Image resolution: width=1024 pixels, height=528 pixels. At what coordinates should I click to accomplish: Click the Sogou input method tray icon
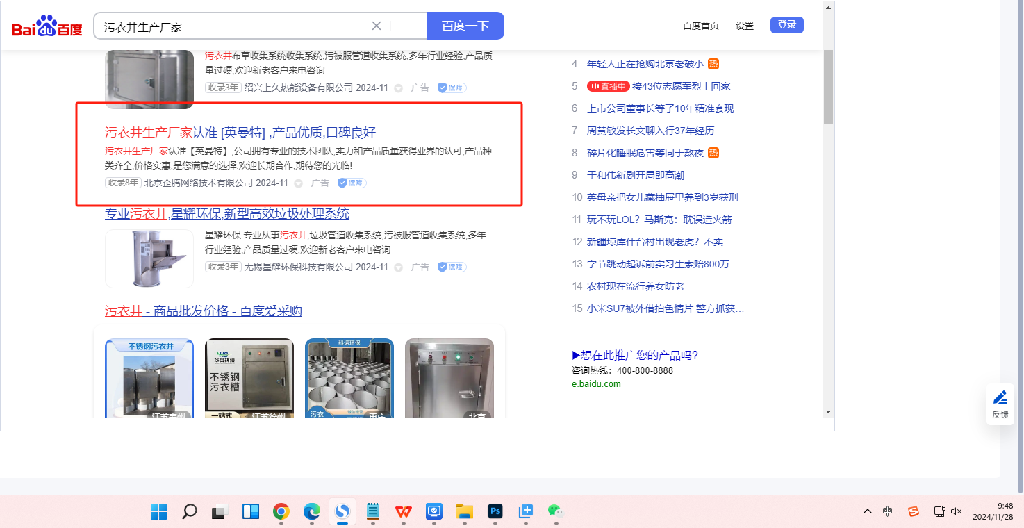914,512
